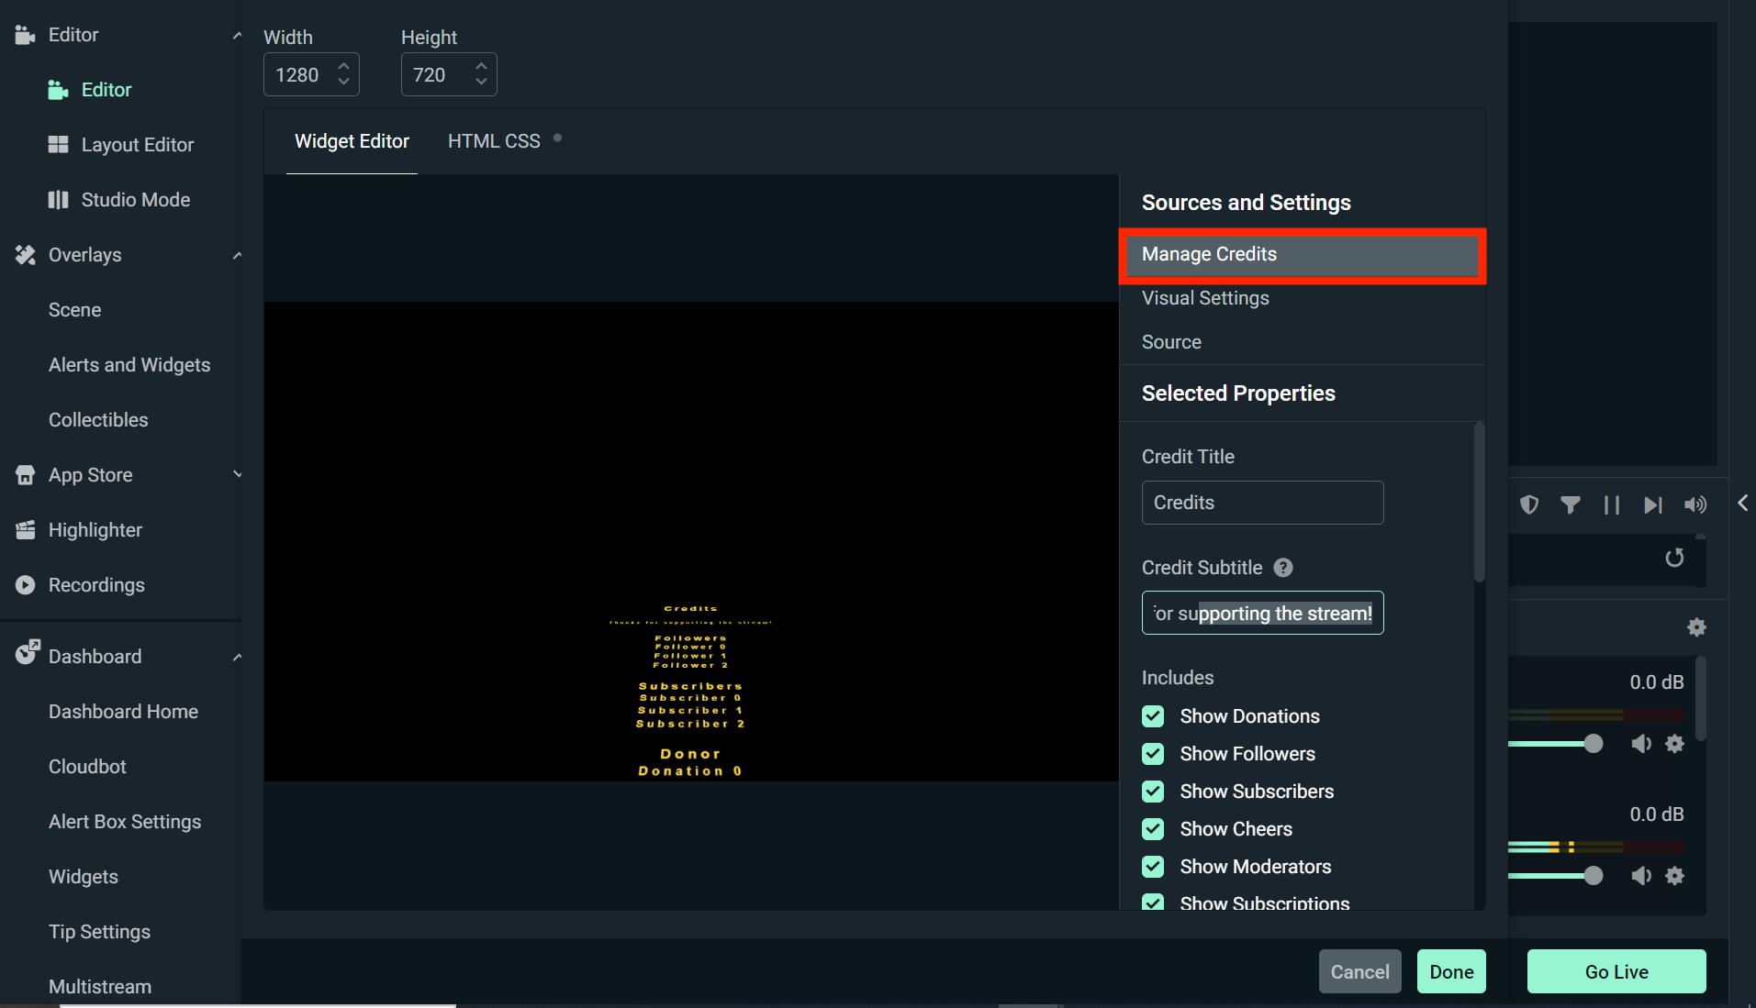
Task: Mute the widget preview audio
Action: click(x=1694, y=504)
